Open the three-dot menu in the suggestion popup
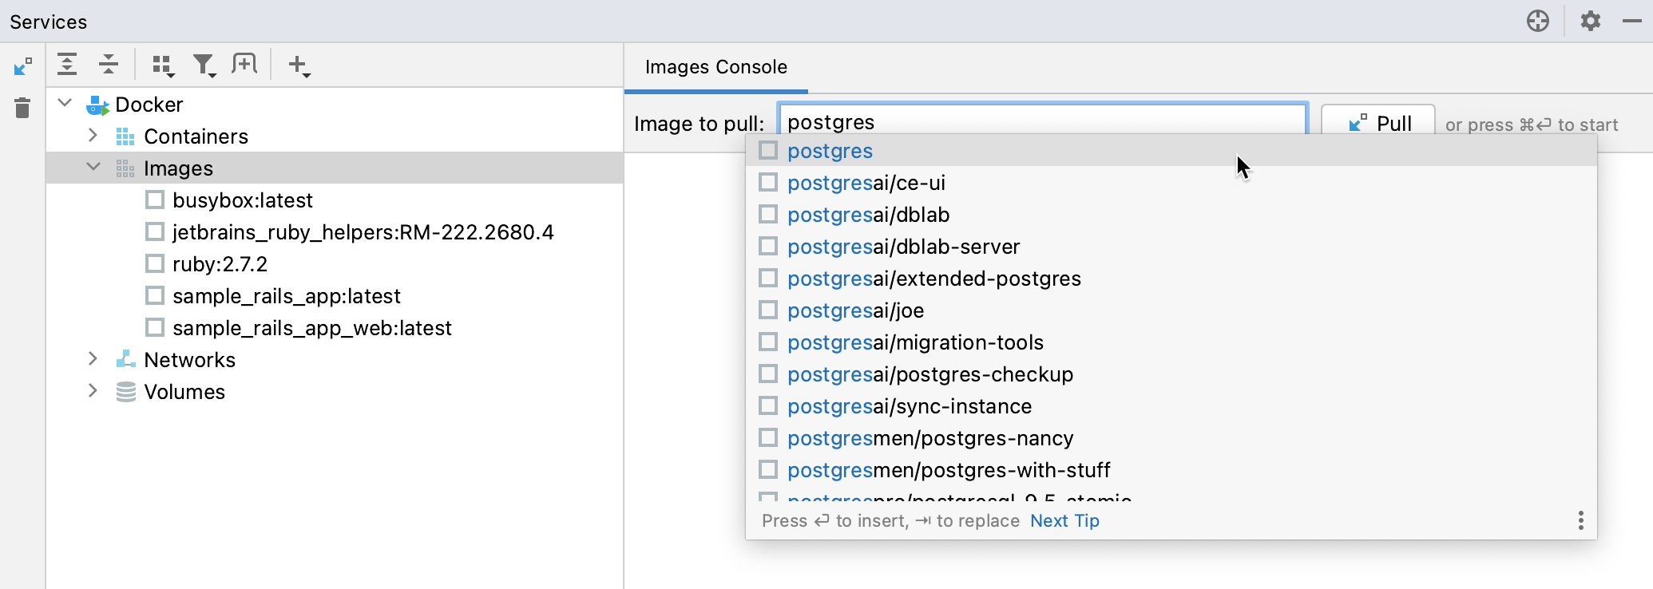1653x589 pixels. 1580,520
